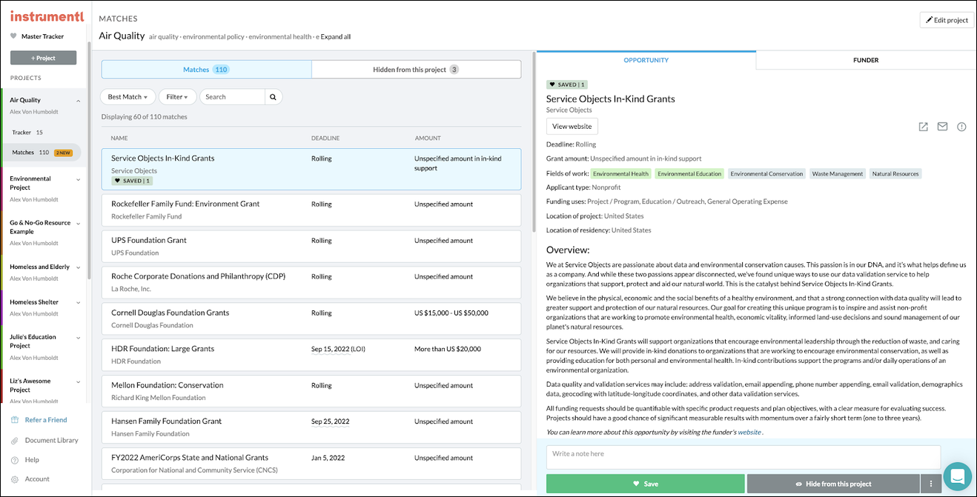Screen dimensions: 977x497
Task: Click the Edit project button
Action: pyautogui.click(x=947, y=19)
